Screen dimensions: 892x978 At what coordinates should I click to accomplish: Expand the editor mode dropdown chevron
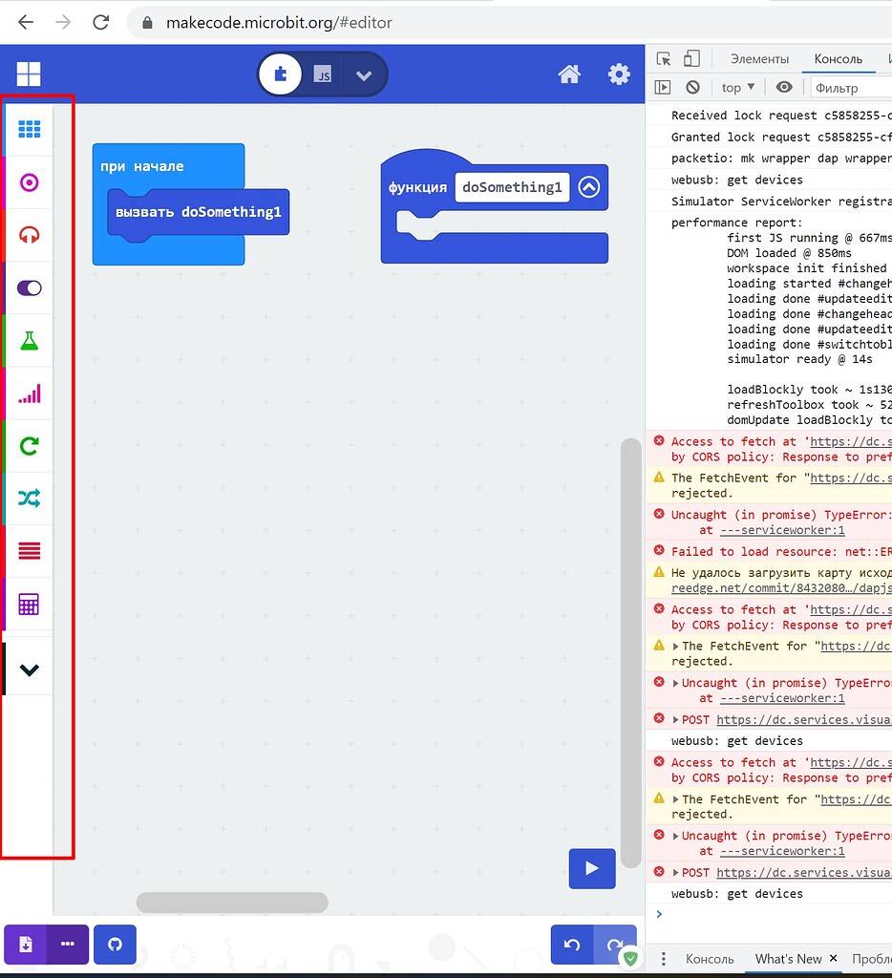pos(364,74)
